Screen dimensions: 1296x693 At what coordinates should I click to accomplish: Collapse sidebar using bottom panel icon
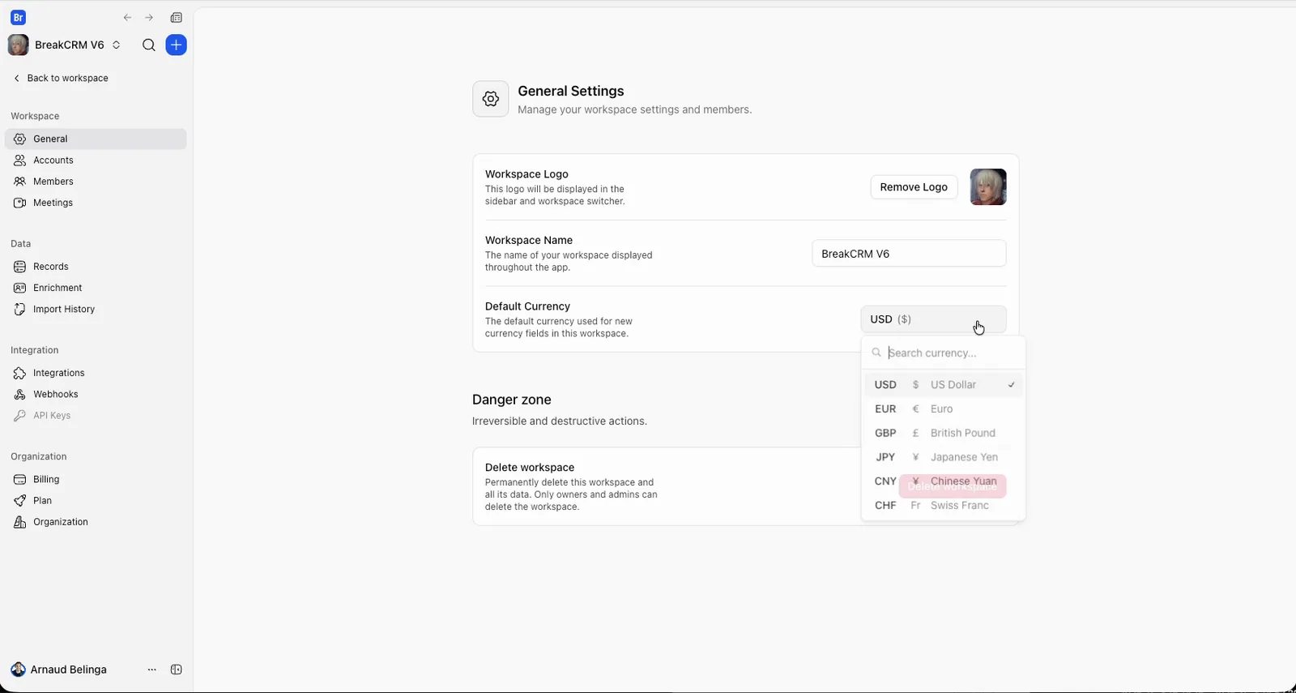177,669
